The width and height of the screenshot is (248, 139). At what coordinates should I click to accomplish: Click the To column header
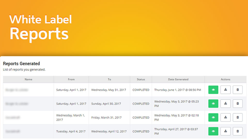click(110, 79)
